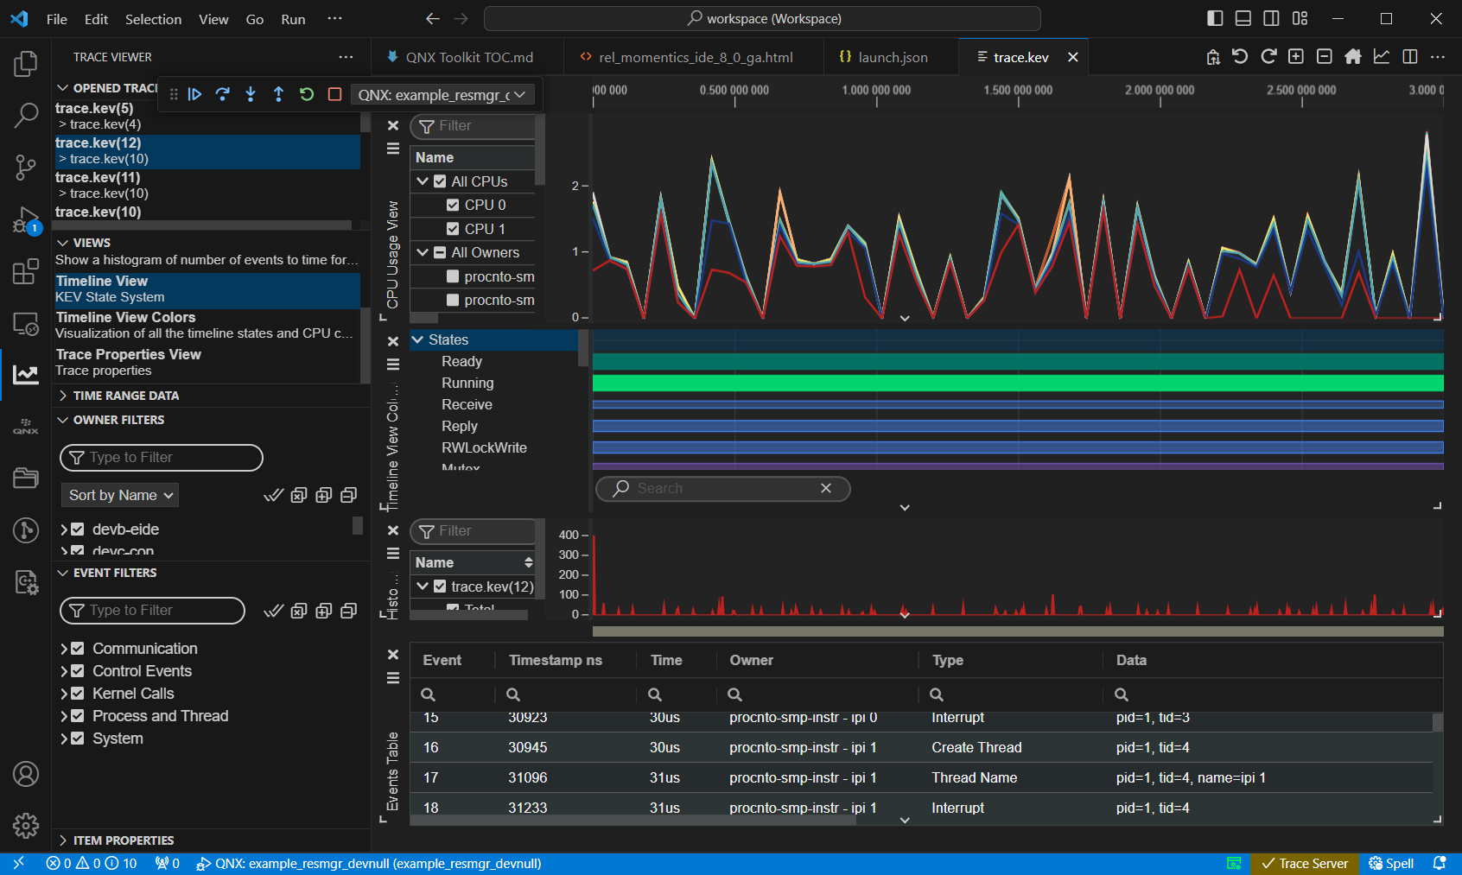1462x875 pixels.
Task: Click QNX example_resmgr_devnull status item
Action: [369, 864]
